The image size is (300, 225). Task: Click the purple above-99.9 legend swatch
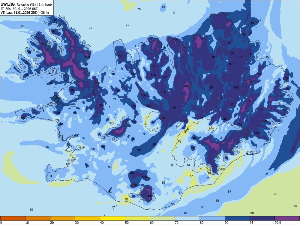(x=287, y=218)
